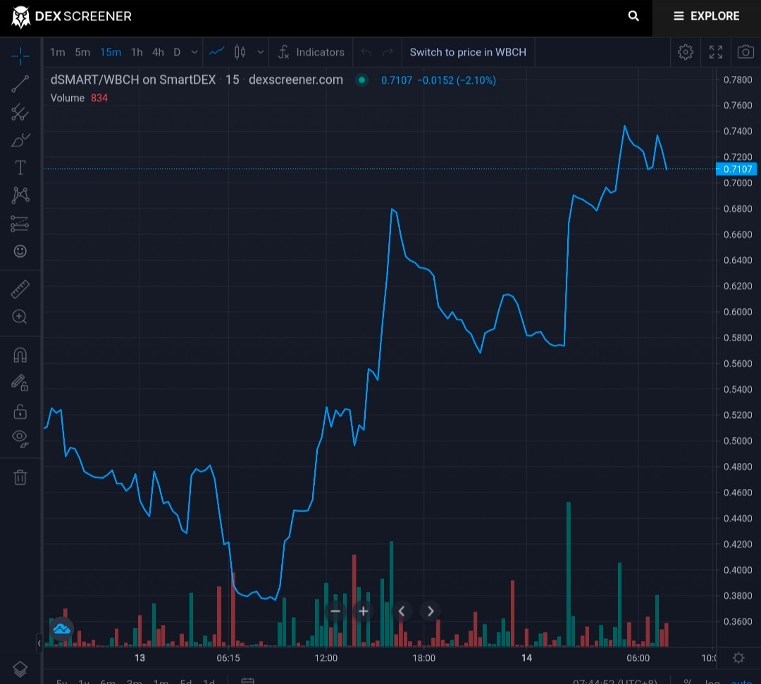The image size is (761, 684).
Task: Click the DEX Screener owl logo
Action: click(x=21, y=17)
